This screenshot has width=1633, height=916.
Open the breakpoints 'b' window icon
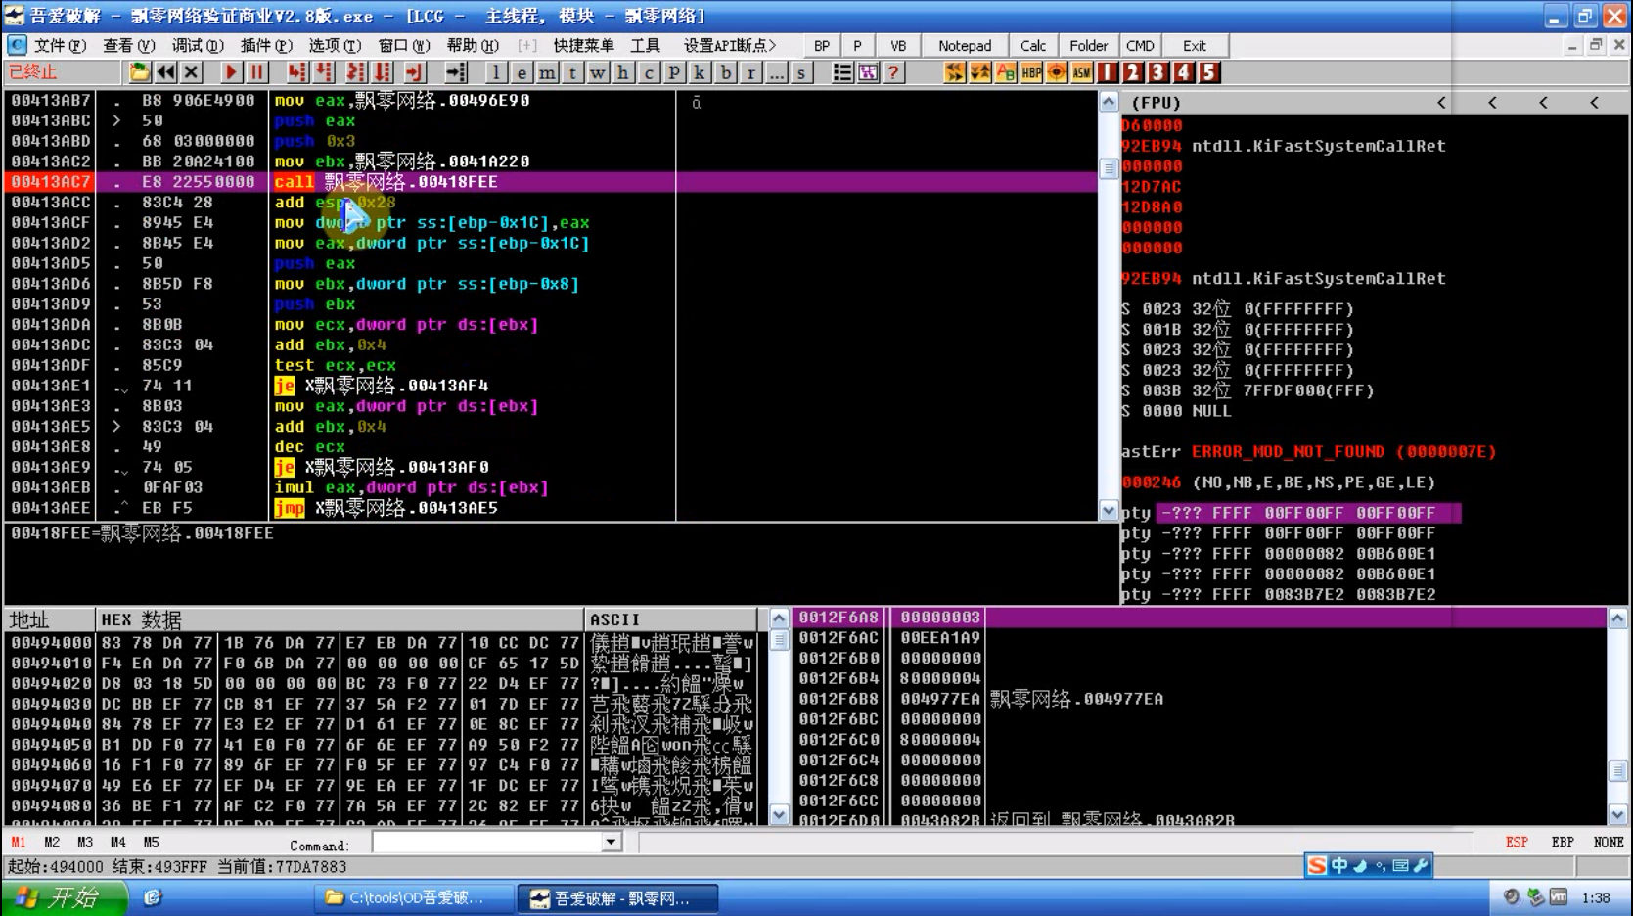click(725, 72)
